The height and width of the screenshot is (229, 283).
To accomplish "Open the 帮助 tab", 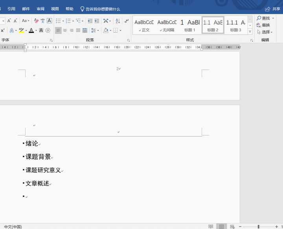I will click(x=70, y=9).
